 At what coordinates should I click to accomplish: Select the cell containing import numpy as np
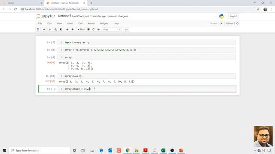coord(147,42)
